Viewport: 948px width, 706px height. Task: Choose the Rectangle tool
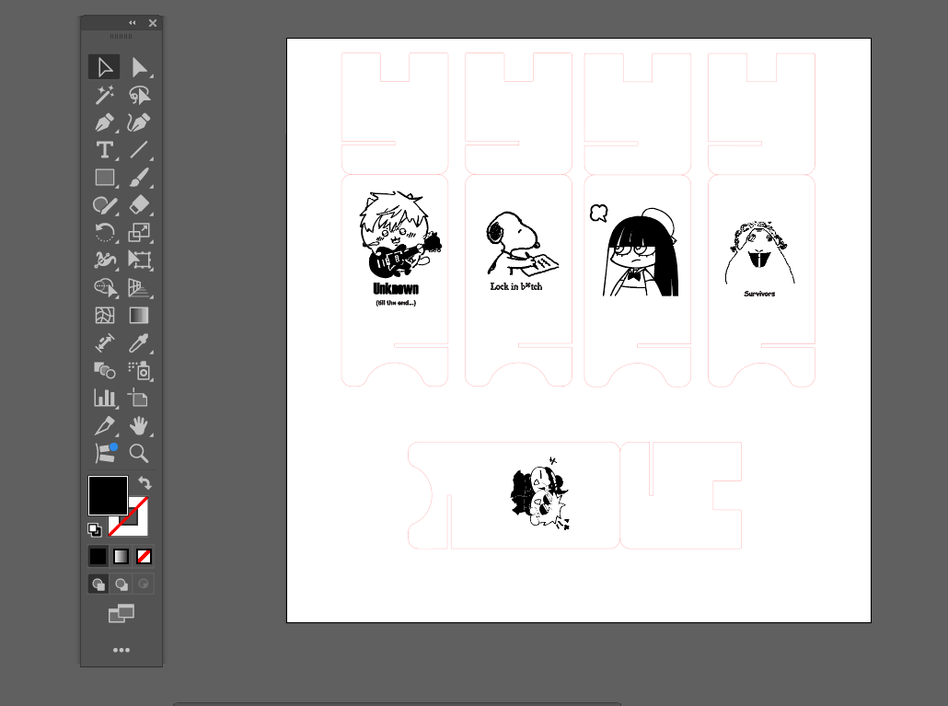(x=104, y=177)
